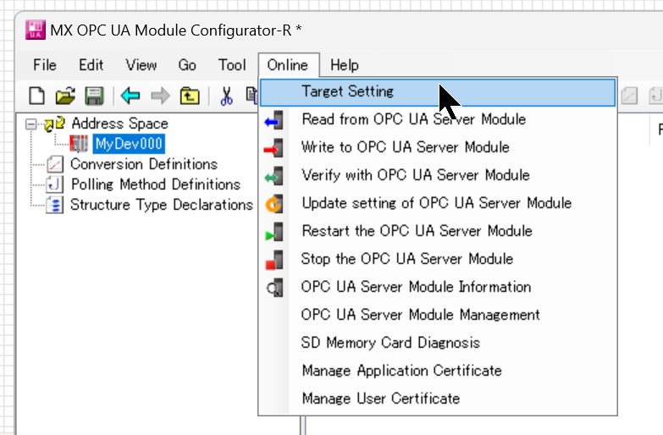This screenshot has height=435, width=663.
Task: Collapse the Address Space tree node
Action: coord(30,124)
